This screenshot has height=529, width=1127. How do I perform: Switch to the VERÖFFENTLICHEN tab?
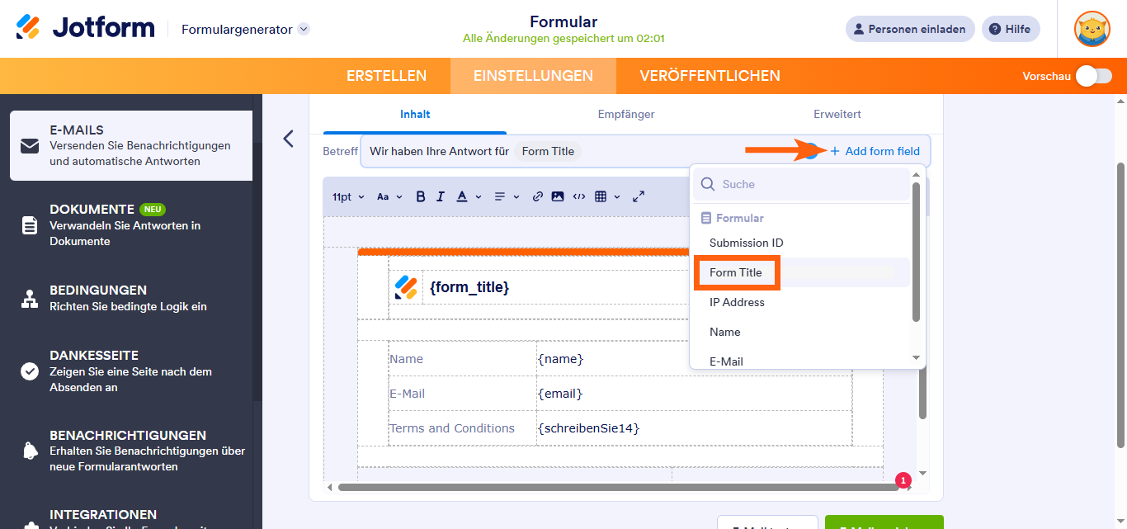pos(710,76)
